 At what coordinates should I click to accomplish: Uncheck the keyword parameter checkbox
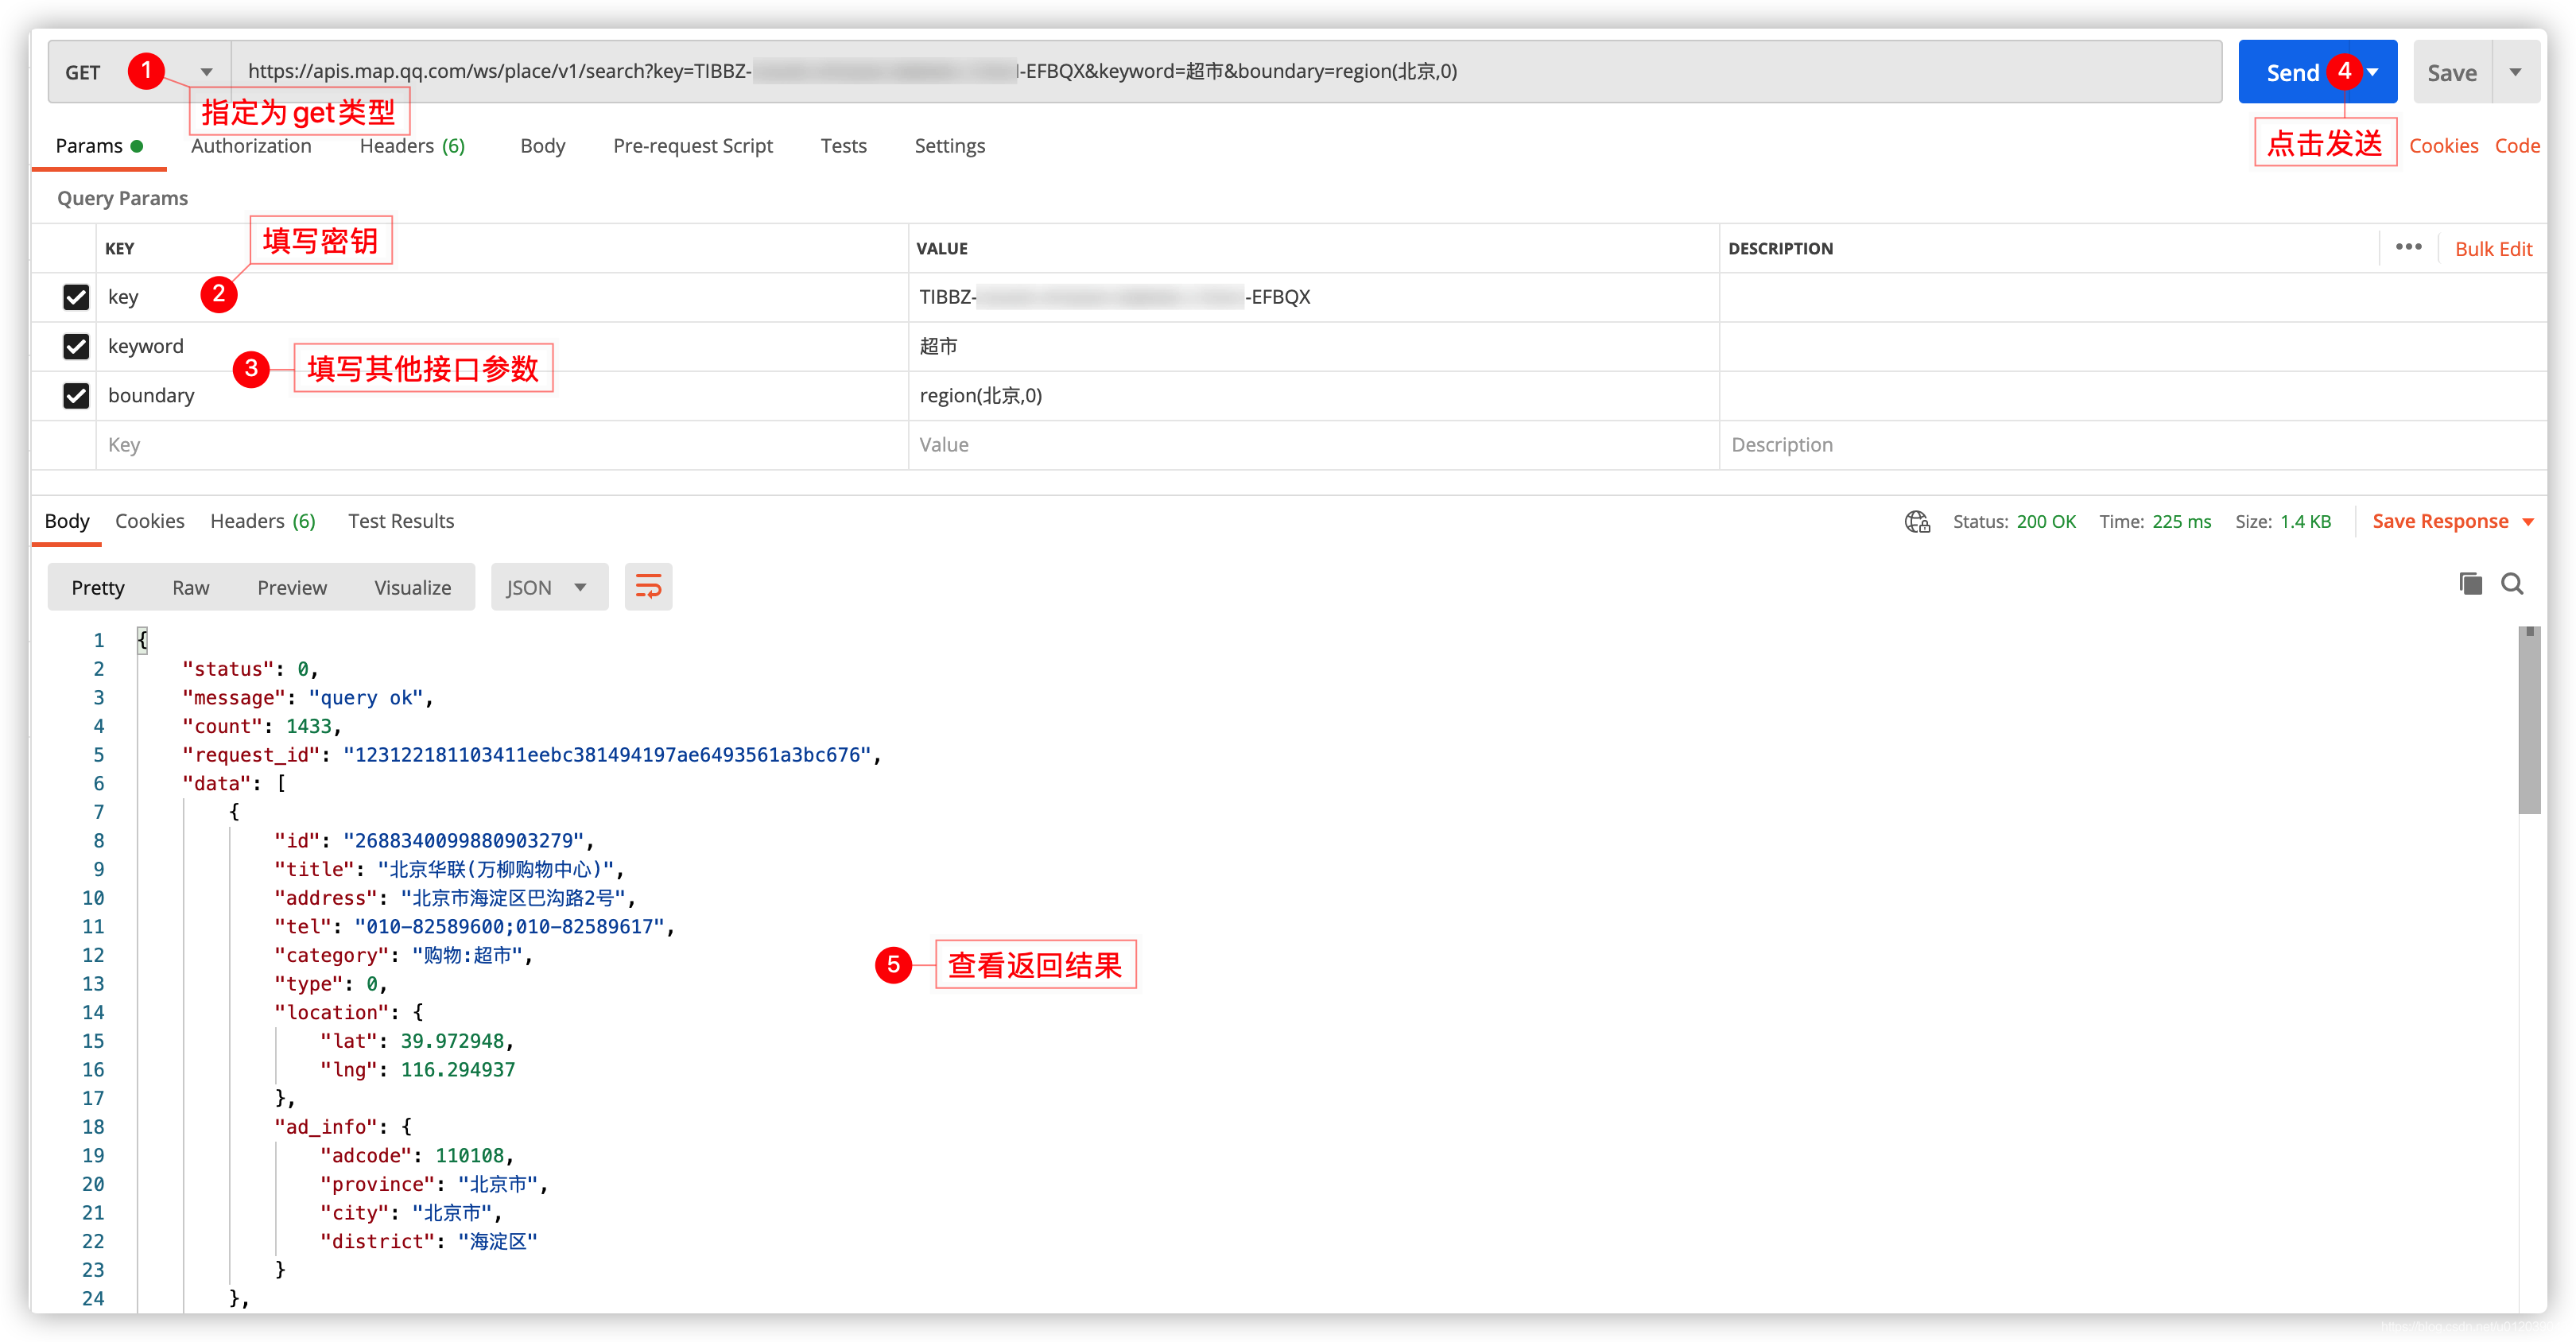coord(76,346)
